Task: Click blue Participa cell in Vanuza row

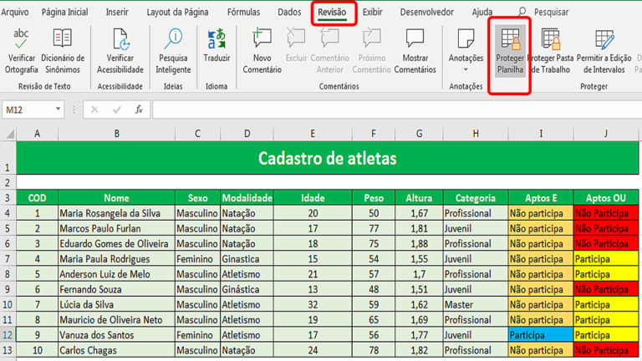Action: point(541,335)
